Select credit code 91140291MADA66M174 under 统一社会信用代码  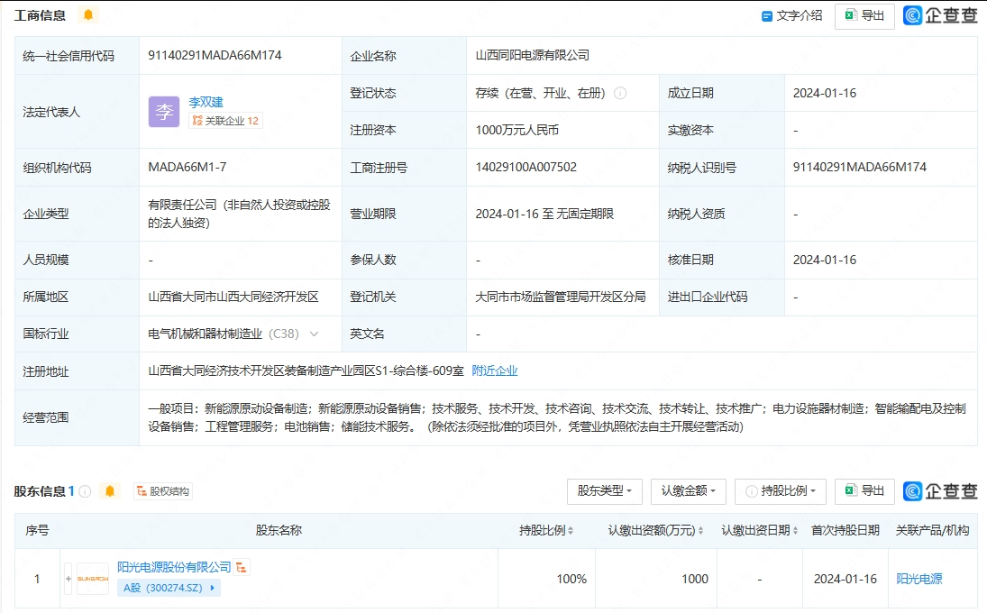point(215,55)
